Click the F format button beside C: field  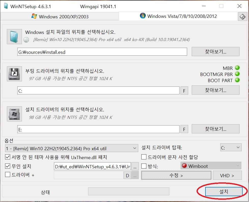(184, 91)
